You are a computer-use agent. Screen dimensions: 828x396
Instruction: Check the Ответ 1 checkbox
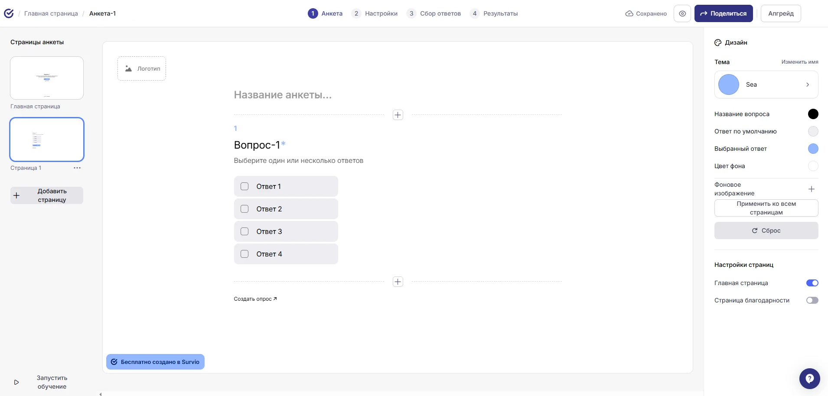(x=244, y=186)
